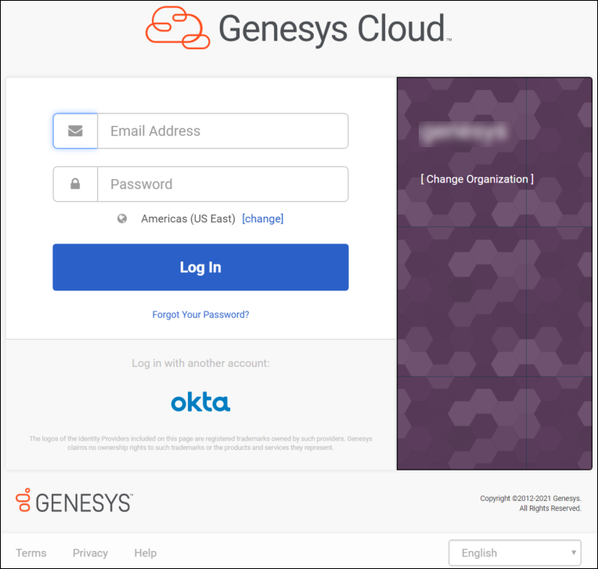
Task: Click the envelope icon beside Email Address
Action: 75,131
